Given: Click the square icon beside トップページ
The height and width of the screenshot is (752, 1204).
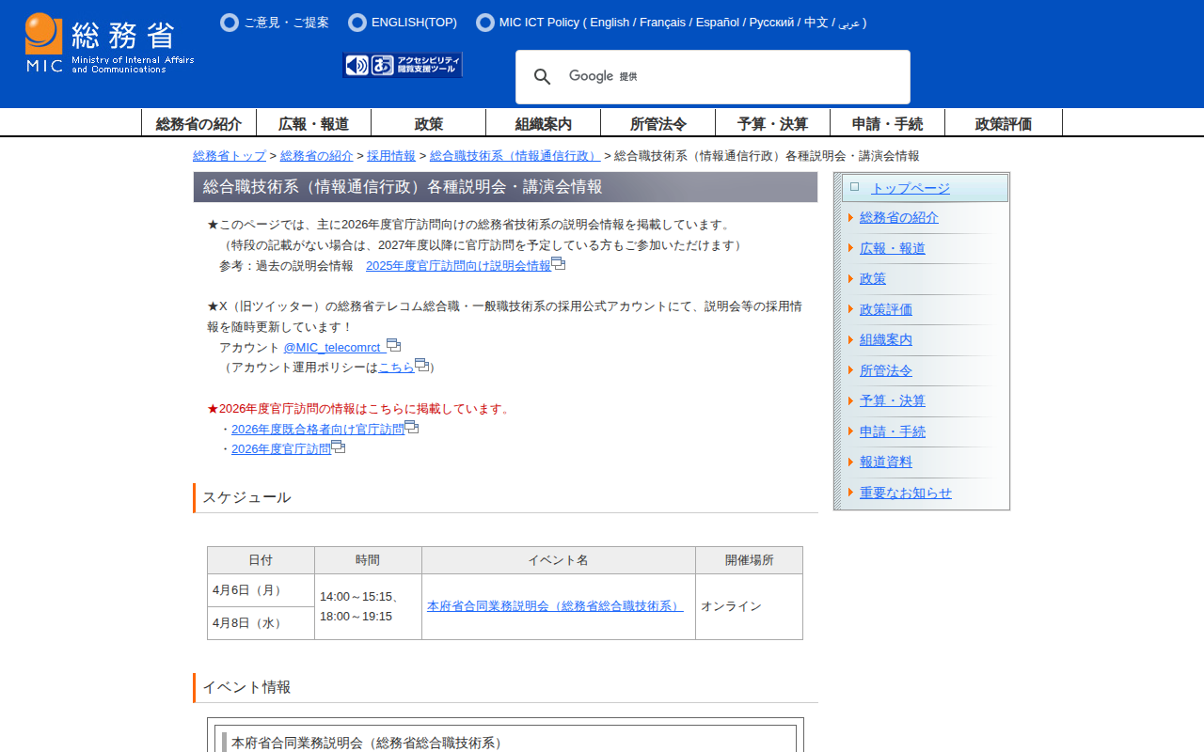Looking at the screenshot, I should point(854,187).
